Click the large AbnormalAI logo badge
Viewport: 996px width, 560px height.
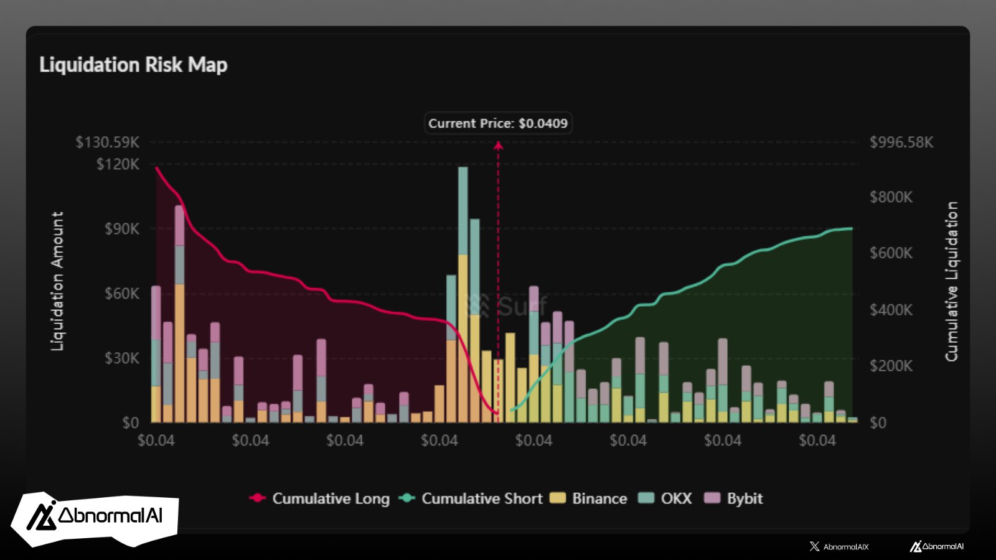95,516
